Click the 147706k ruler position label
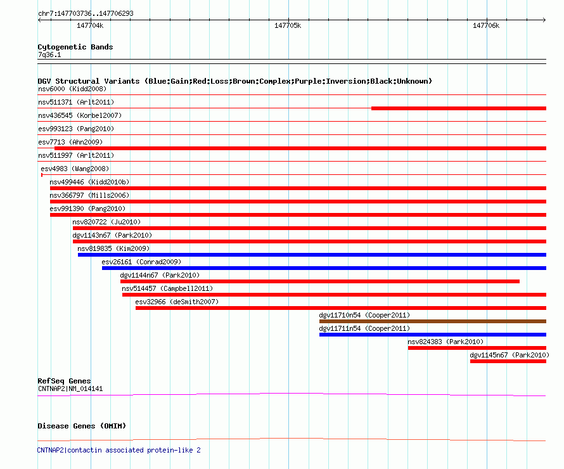Viewport: 564px width, 469px height. tap(486, 25)
